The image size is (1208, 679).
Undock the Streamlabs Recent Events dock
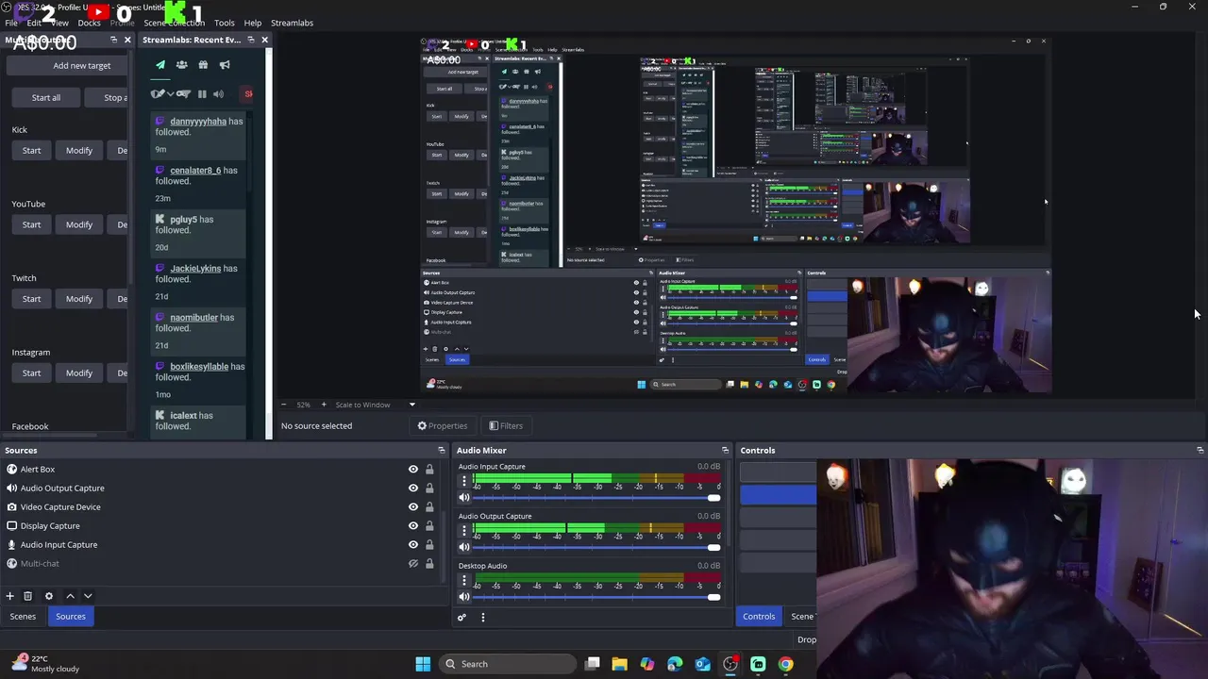(250, 40)
